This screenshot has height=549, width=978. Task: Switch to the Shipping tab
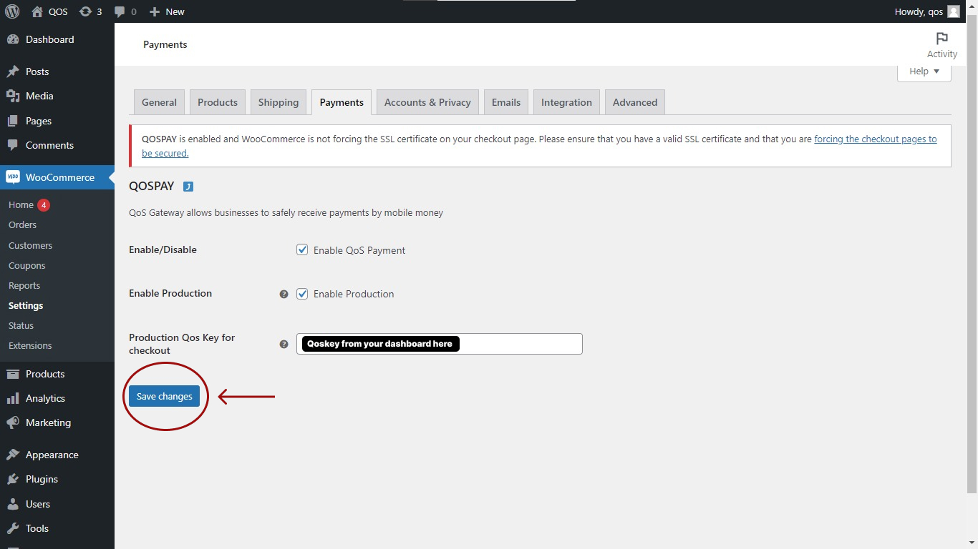point(278,102)
